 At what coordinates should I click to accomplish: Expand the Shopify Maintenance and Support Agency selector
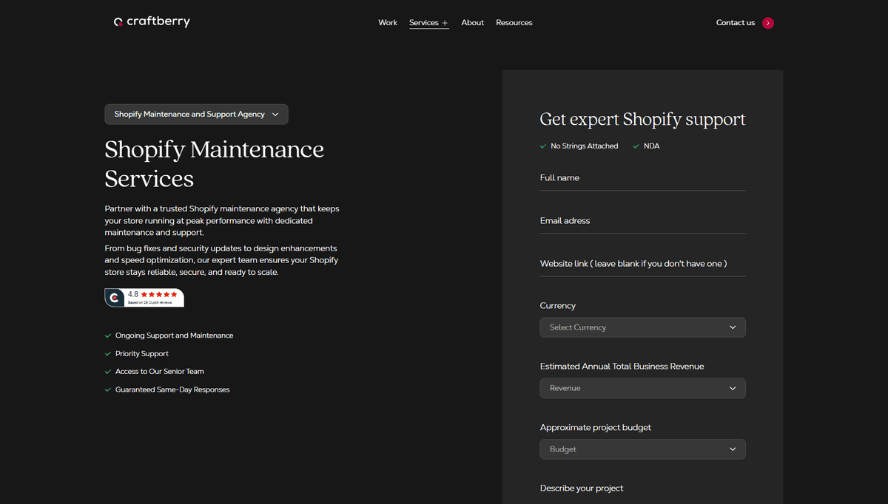pos(196,115)
